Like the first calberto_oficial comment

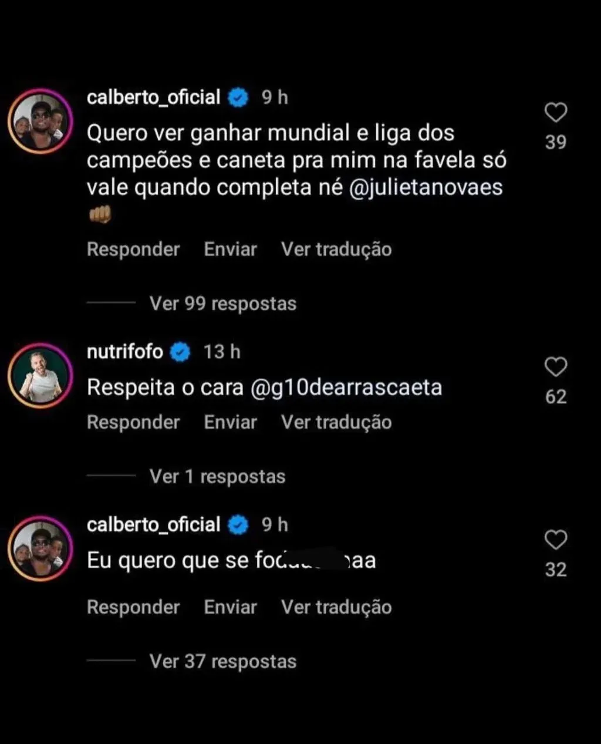click(x=555, y=112)
